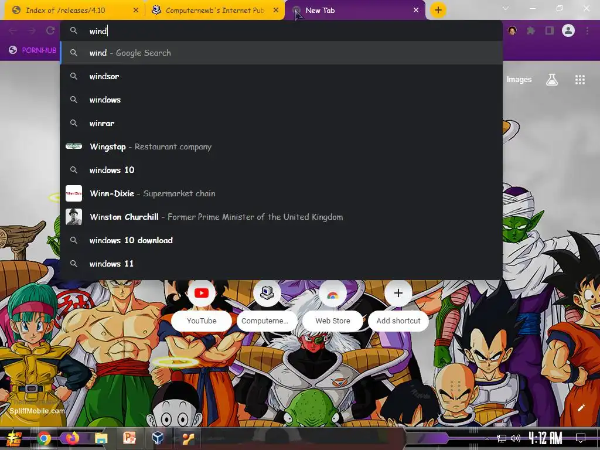This screenshot has width=600, height=450.
Task: Choose the 'windows' suggestion
Action: tap(281, 100)
